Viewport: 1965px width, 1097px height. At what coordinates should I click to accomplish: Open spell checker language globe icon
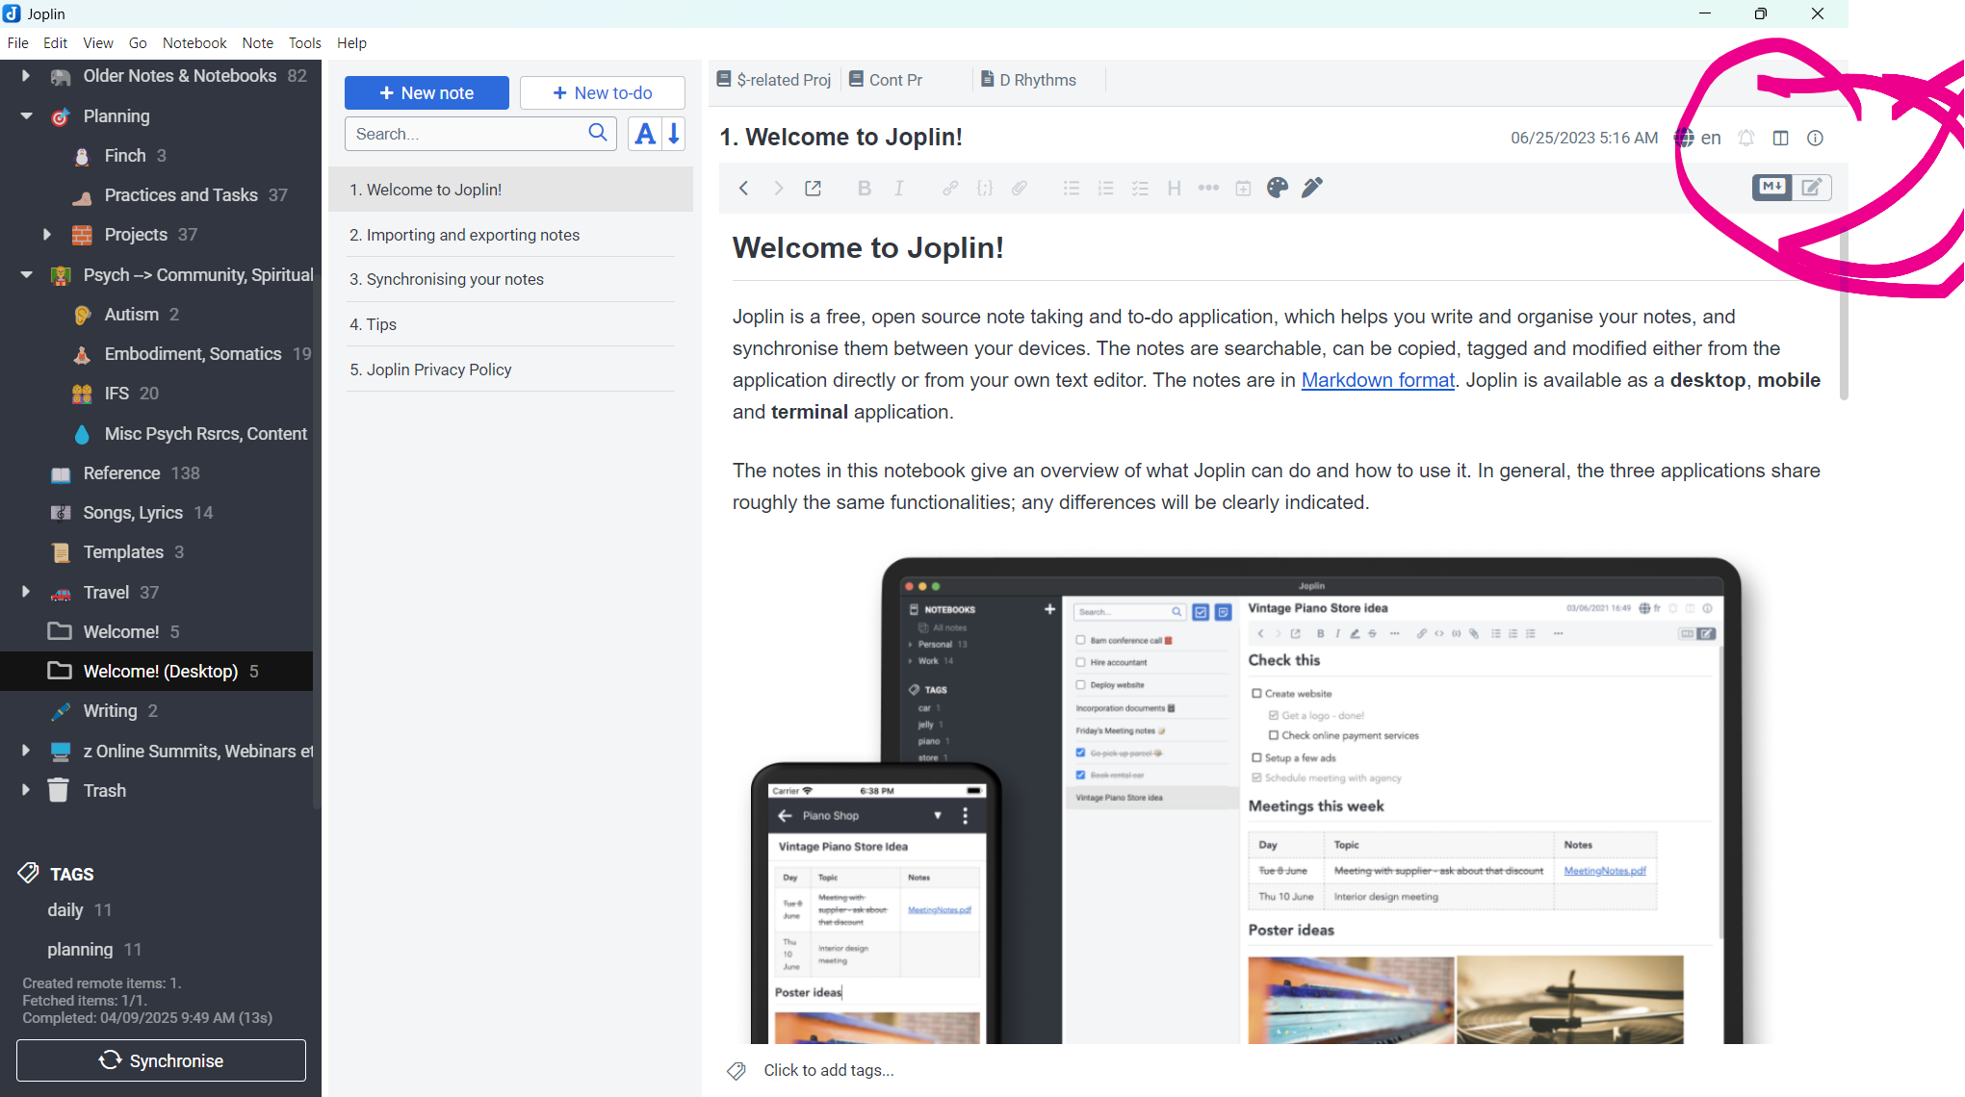pyautogui.click(x=1685, y=138)
